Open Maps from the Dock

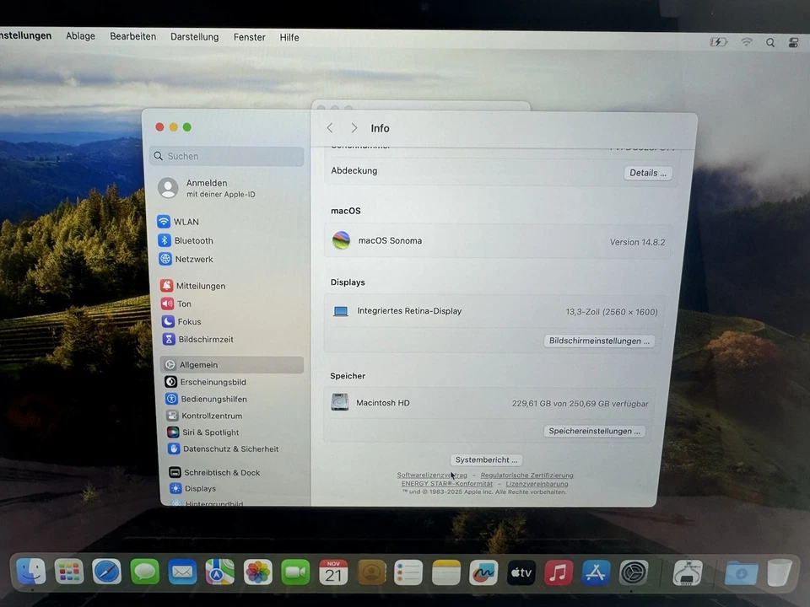pyautogui.click(x=219, y=572)
